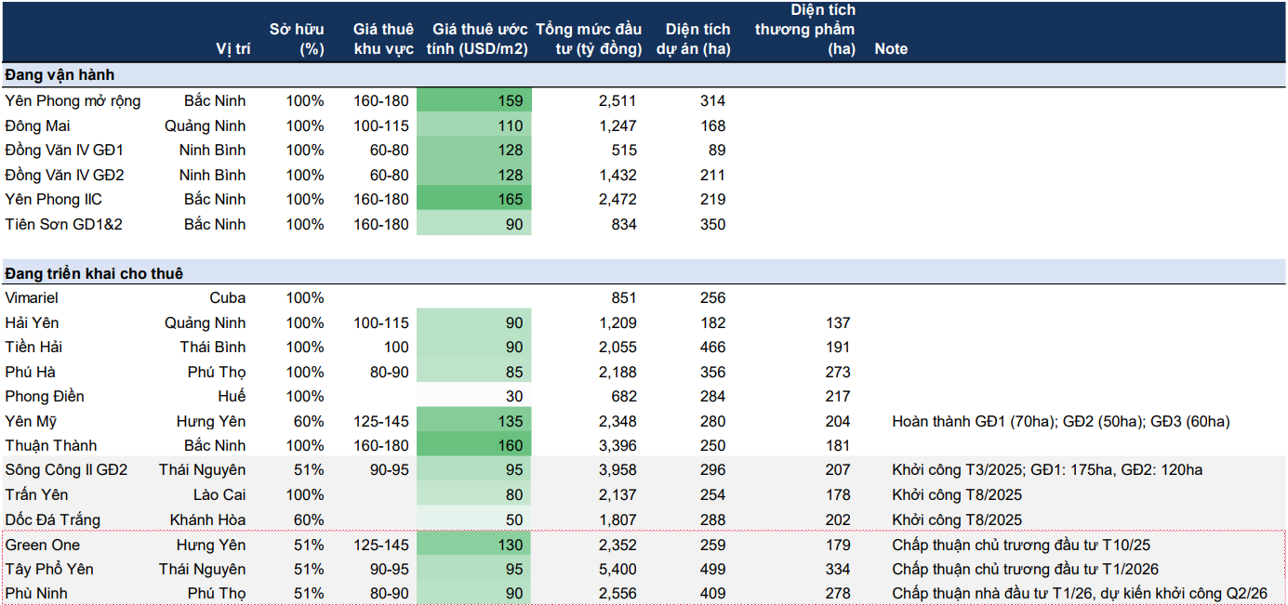Viewport: 1288px width, 605px height.
Task: Select the "Note" column header
Action: point(891,49)
